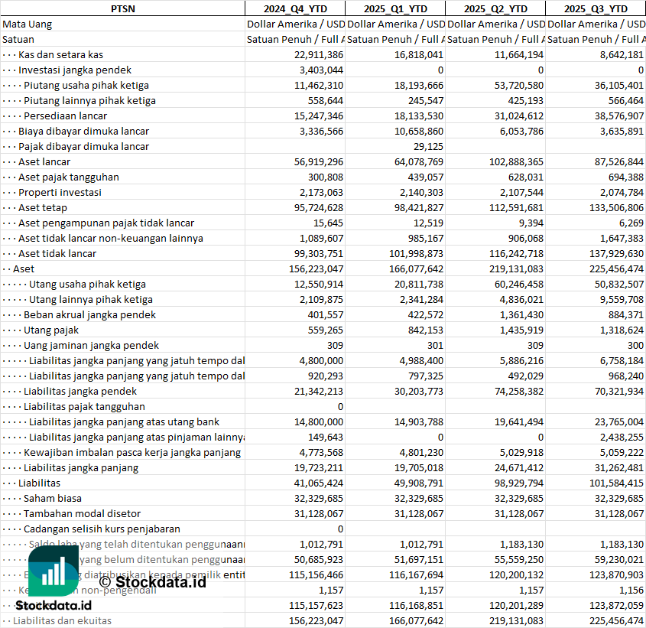Click the Utang pajak row label
Screen dimensions: 646x628
click(51, 330)
